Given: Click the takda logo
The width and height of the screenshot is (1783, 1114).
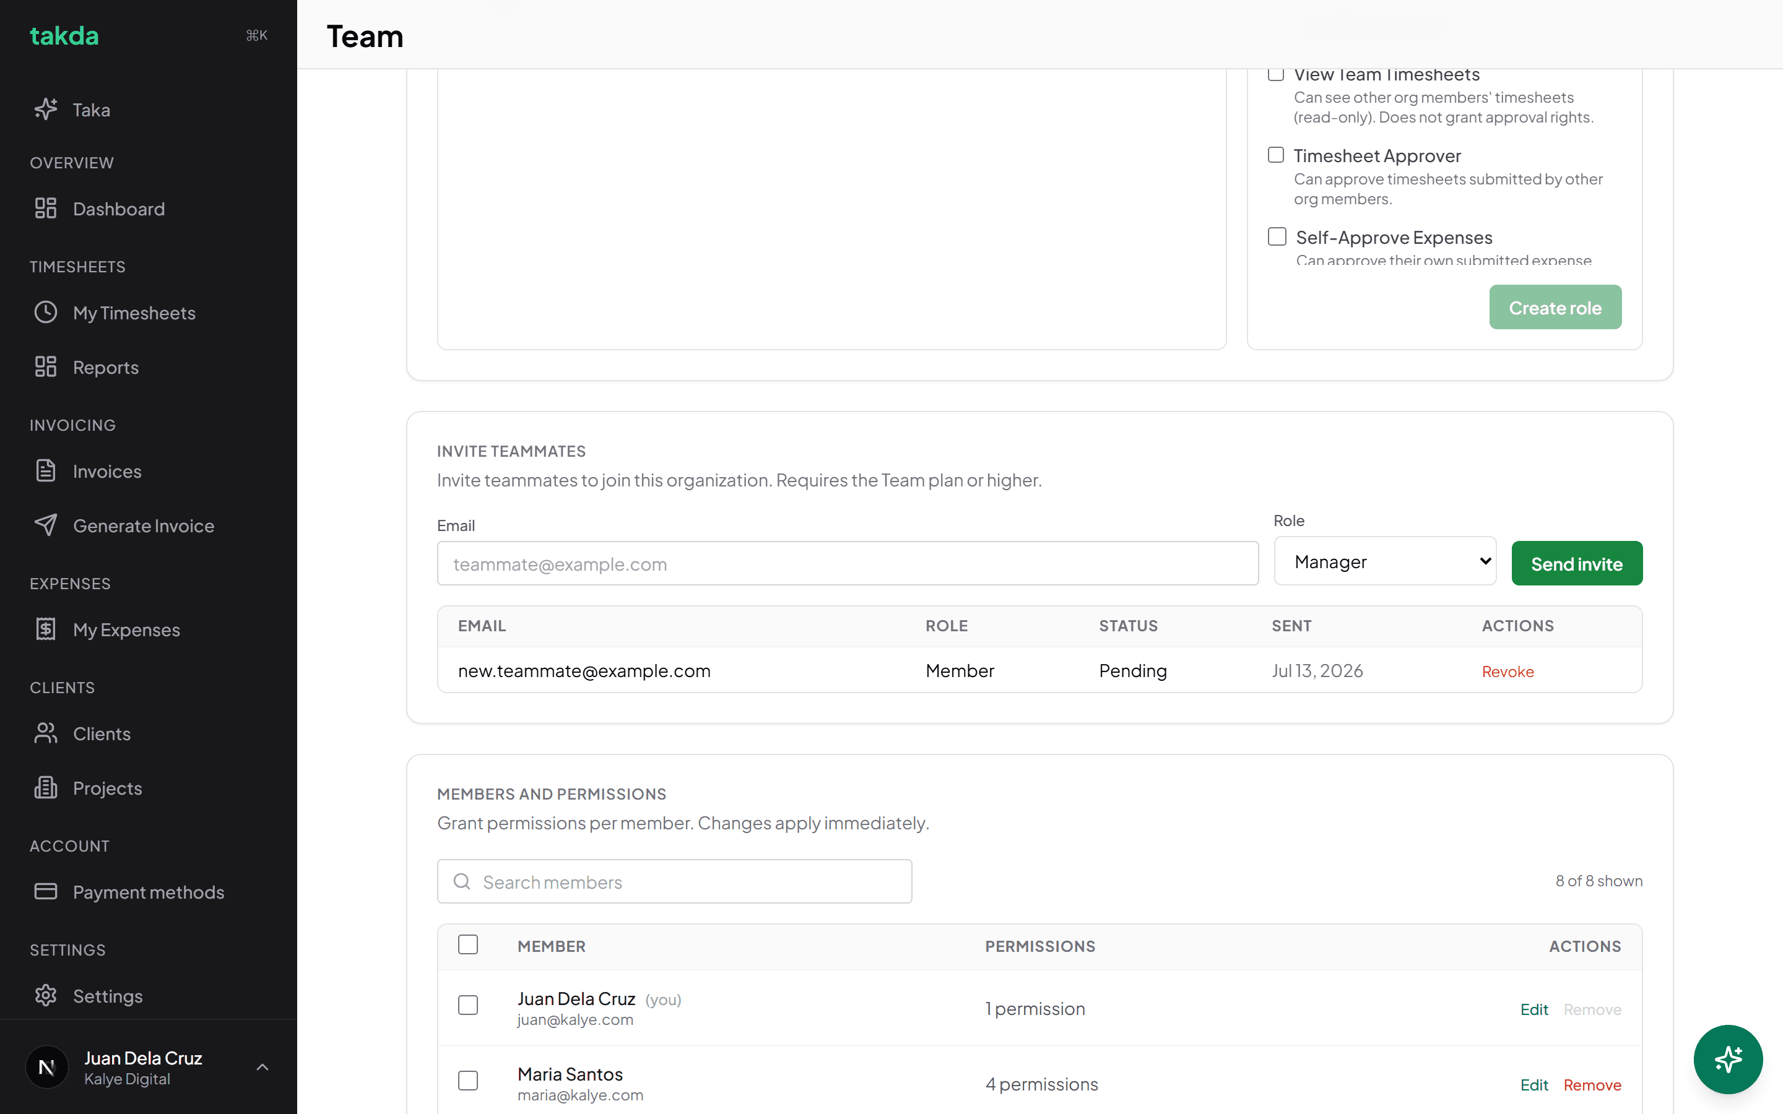Looking at the screenshot, I should coord(64,35).
